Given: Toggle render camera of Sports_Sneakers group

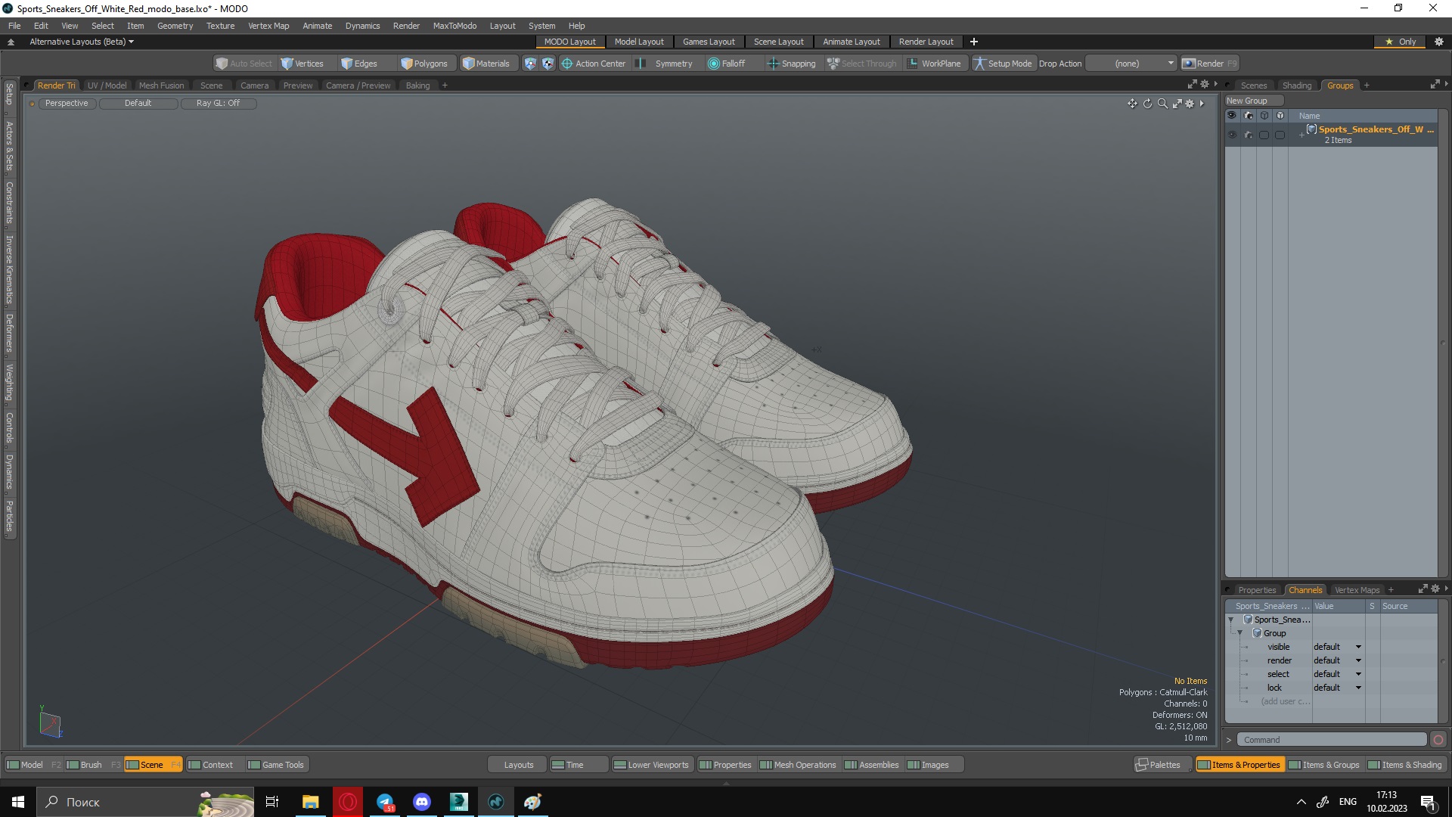Looking at the screenshot, I should 1248,135.
